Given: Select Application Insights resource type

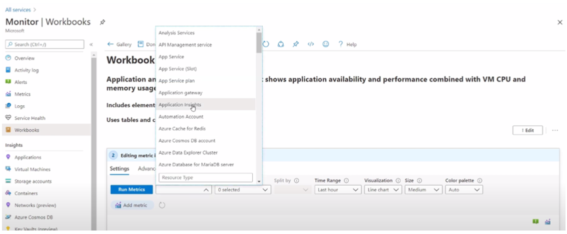Looking at the screenshot, I should pos(205,104).
